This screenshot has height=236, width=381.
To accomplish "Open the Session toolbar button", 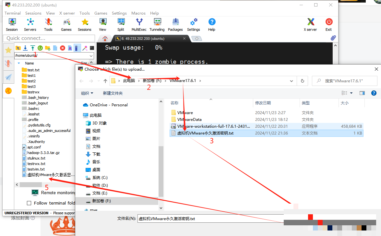I will [x=12, y=25].
